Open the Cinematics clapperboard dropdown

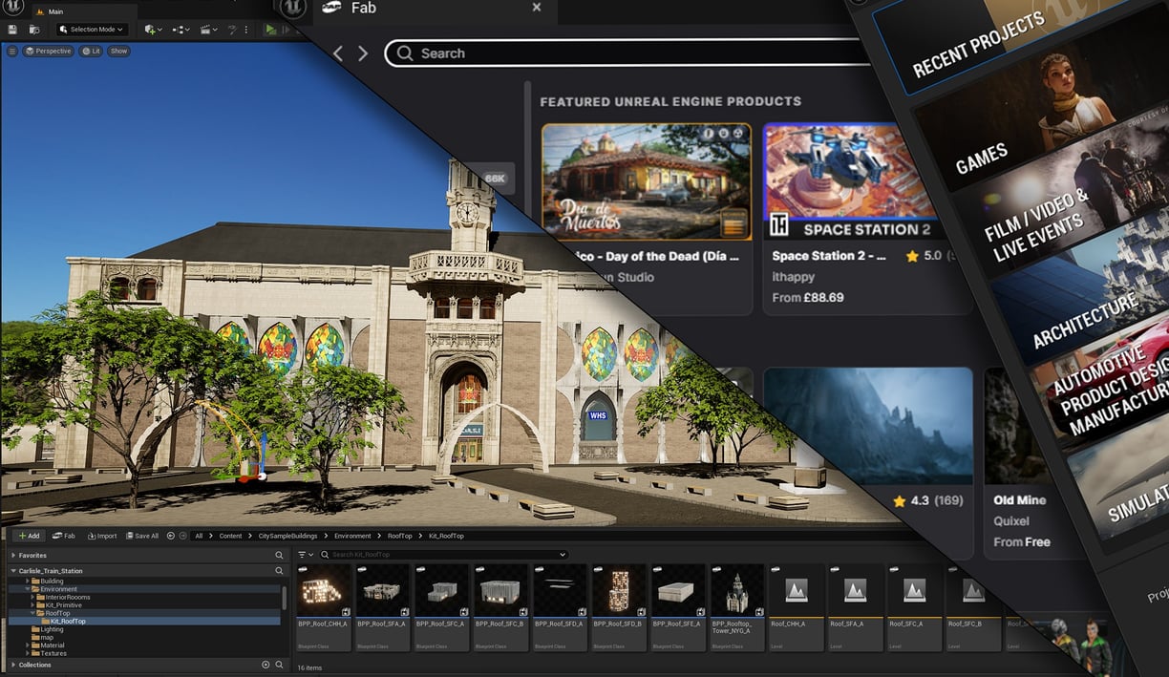coord(207,30)
